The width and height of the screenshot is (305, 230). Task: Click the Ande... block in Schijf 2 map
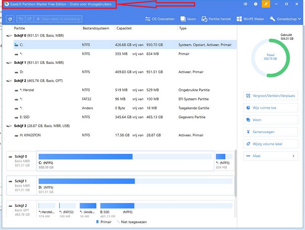88,210
